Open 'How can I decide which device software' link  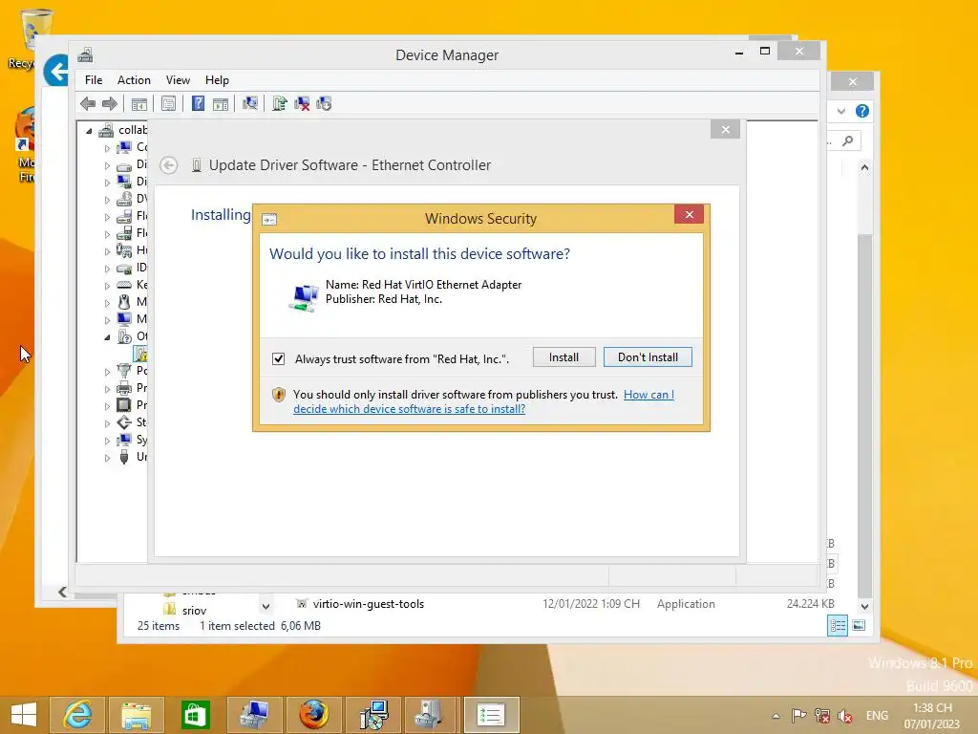(x=483, y=402)
